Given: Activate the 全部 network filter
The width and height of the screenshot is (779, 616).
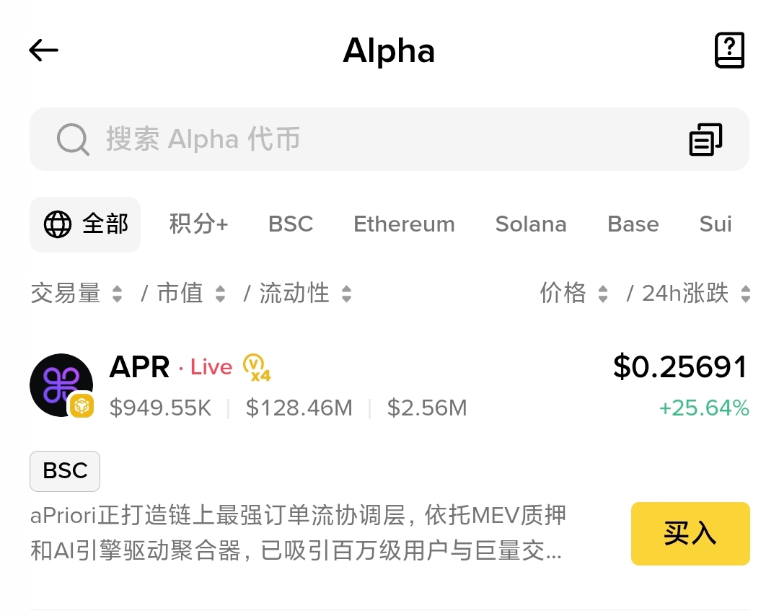Looking at the screenshot, I should (85, 224).
